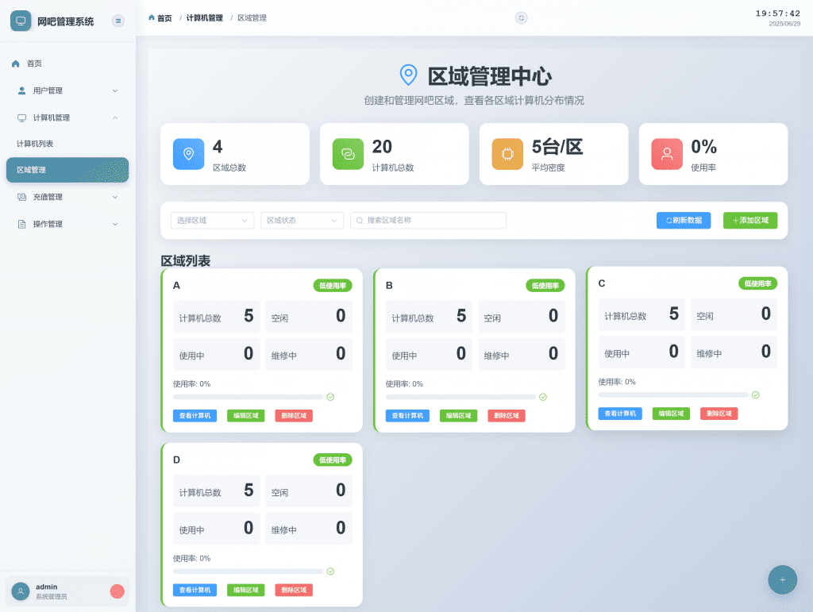Viewport: 813px width, 612px height.
Task: Click the red user usage-rate icon
Action: pos(667,154)
